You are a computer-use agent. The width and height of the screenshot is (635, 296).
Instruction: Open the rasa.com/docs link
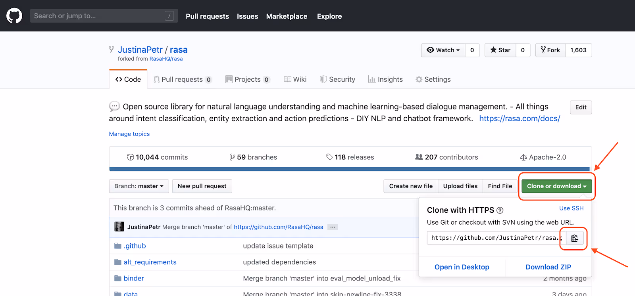pos(520,118)
